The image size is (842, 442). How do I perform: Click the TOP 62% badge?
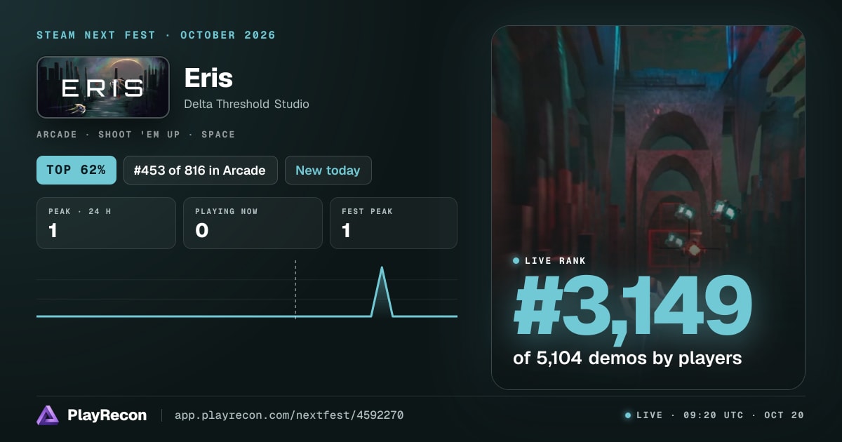point(76,170)
